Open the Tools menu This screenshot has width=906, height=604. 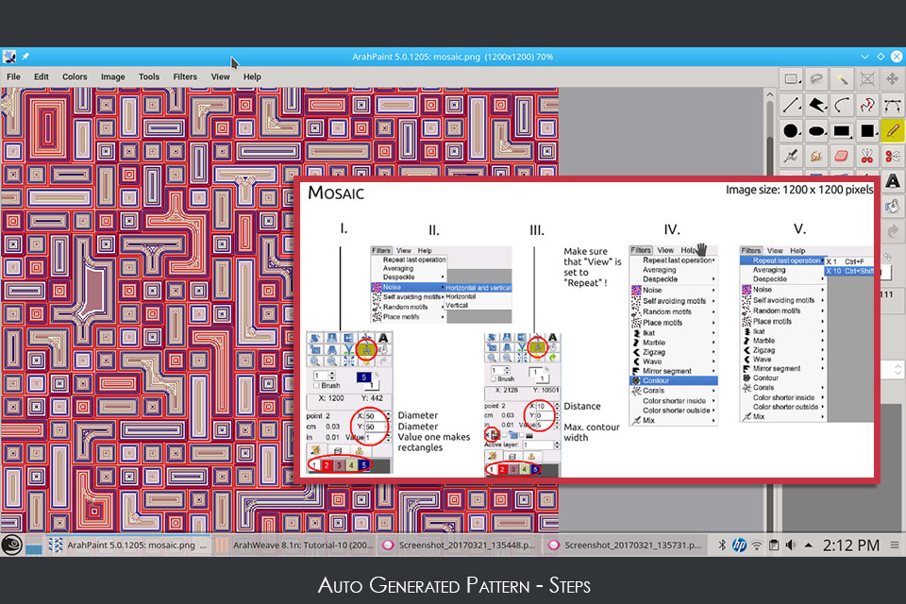click(x=148, y=76)
